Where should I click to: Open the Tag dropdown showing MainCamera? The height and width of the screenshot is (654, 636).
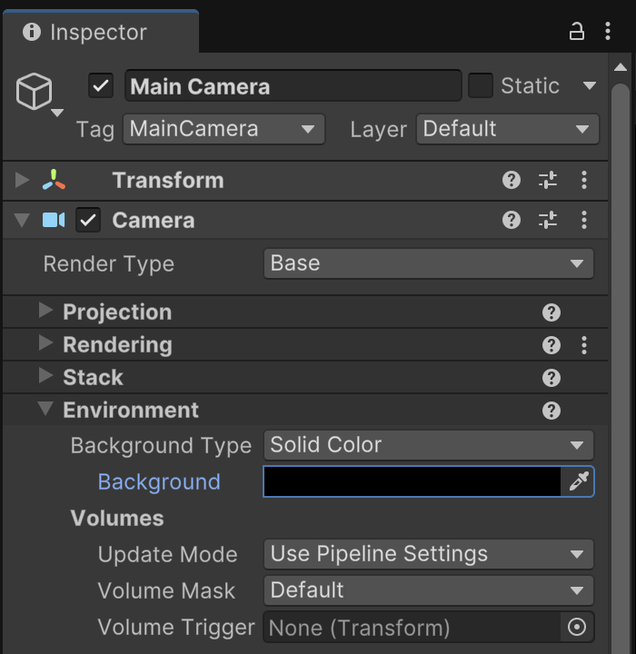click(224, 129)
